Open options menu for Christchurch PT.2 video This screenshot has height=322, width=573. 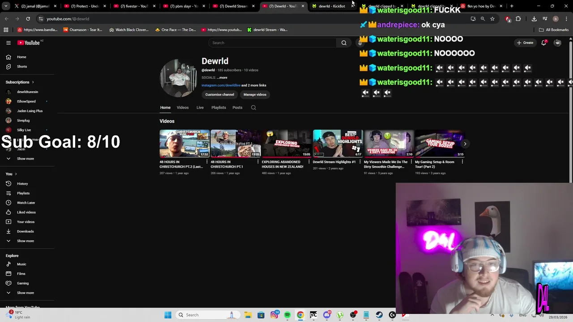(x=207, y=161)
